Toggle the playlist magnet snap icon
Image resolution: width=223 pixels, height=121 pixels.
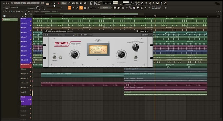click(6, 12)
